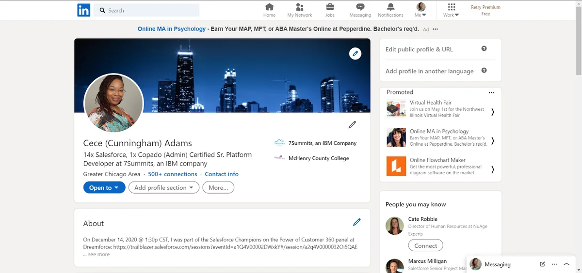Select the Greater Chicago Area text
This screenshot has width=582, height=273.
tap(112, 174)
